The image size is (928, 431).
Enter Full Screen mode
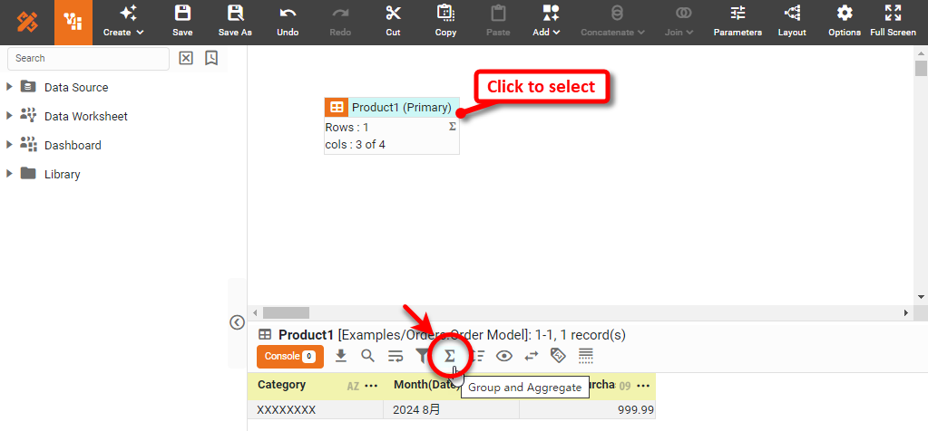tap(893, 22)
